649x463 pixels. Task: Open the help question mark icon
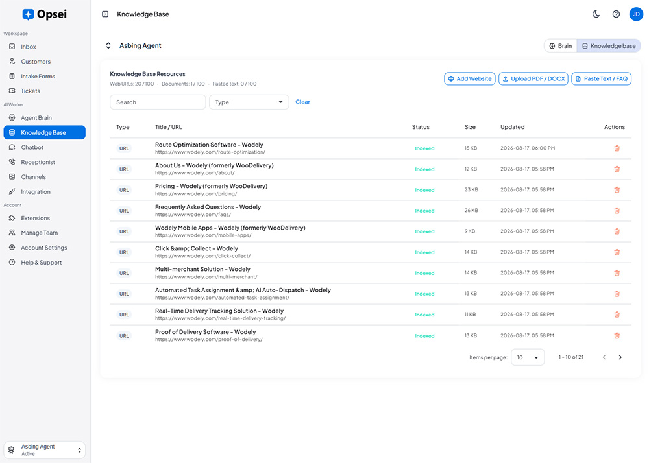coord(616,14)
